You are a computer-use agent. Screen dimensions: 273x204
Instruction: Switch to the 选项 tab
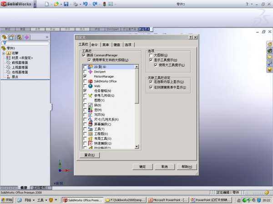(128, 45)
